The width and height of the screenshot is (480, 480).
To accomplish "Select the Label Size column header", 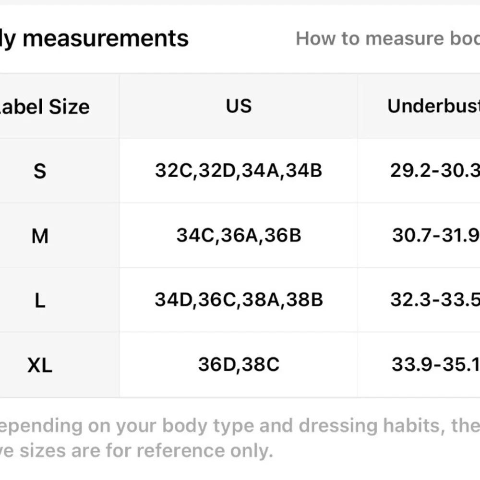I will (46, 107).
